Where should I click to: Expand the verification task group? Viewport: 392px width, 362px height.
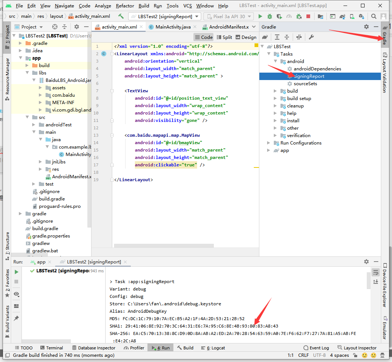click(x=275, y=136)
